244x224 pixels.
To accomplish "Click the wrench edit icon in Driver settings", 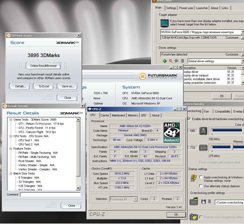I will click(x=177, y=61).
